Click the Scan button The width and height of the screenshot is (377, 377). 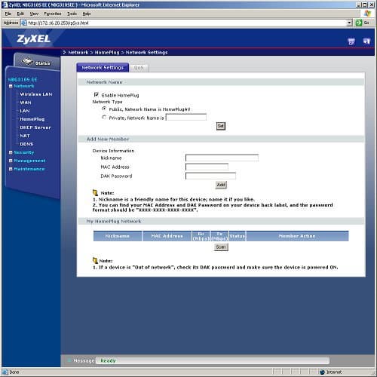click(221, 247)
